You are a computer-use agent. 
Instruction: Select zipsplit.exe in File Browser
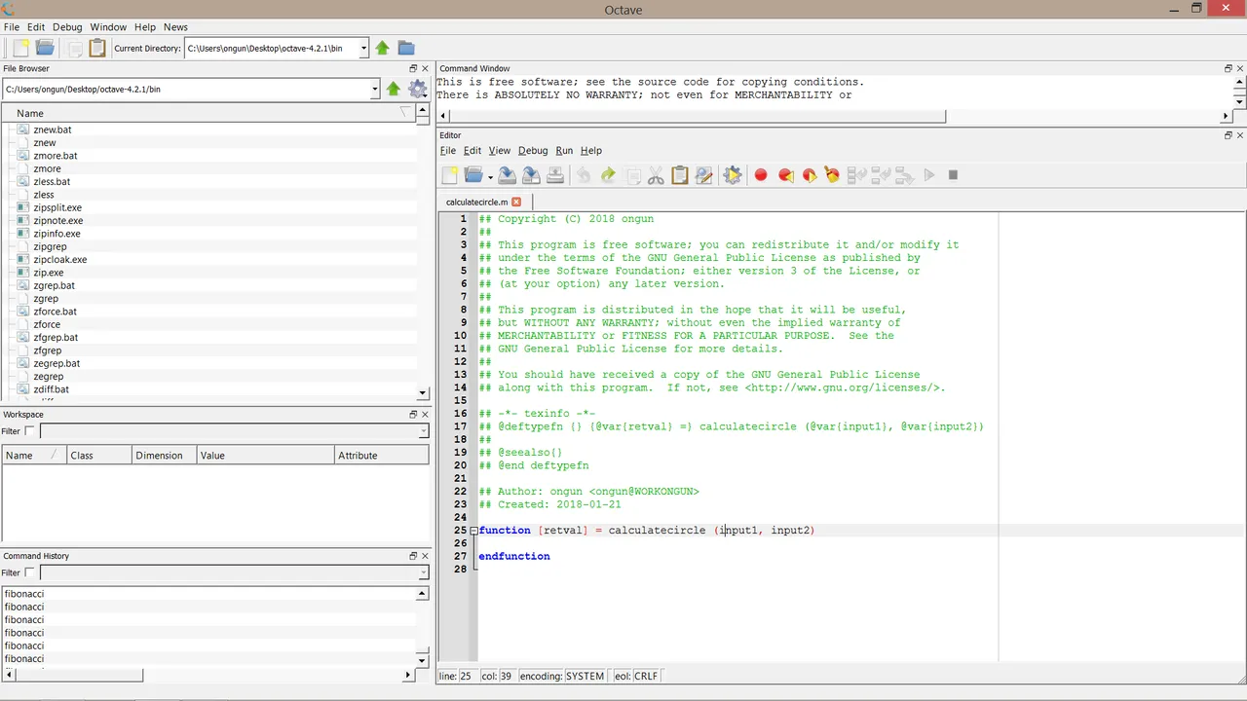tap(57, 207)
